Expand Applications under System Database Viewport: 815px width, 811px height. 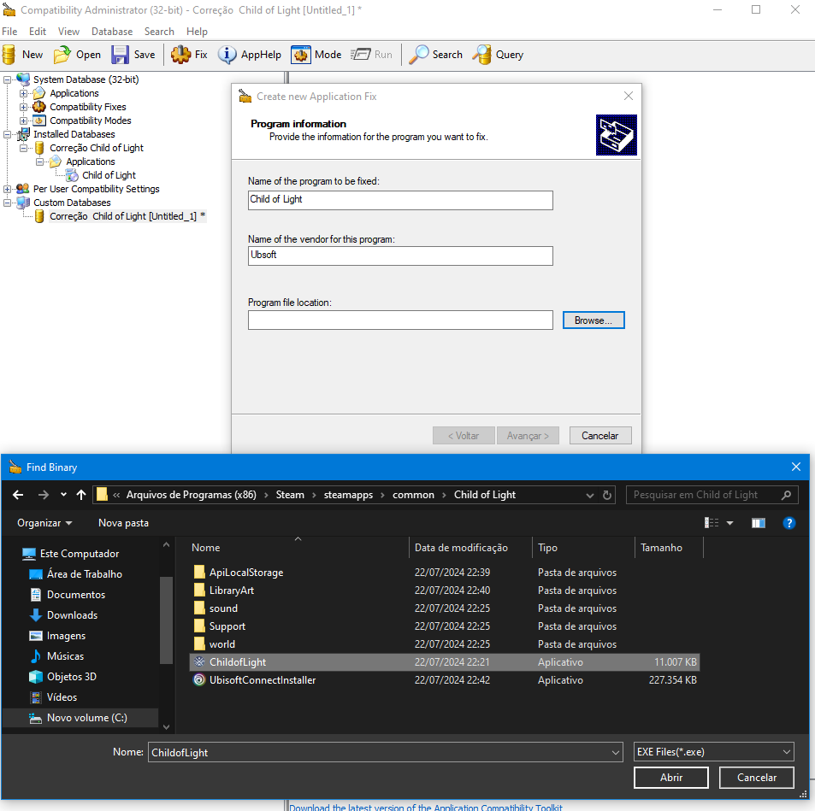pos(23,93)
